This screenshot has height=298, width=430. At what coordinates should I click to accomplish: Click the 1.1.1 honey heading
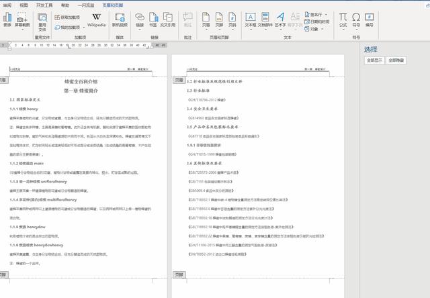click(x=24, y=109)
